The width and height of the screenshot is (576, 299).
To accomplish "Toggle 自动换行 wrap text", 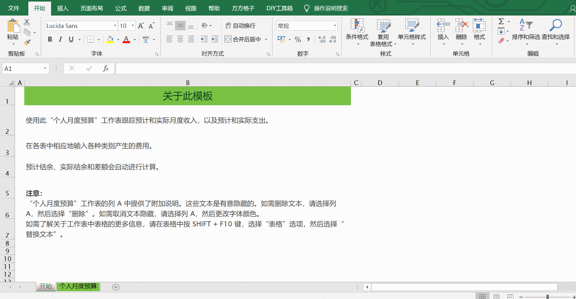I will (240, 26).
